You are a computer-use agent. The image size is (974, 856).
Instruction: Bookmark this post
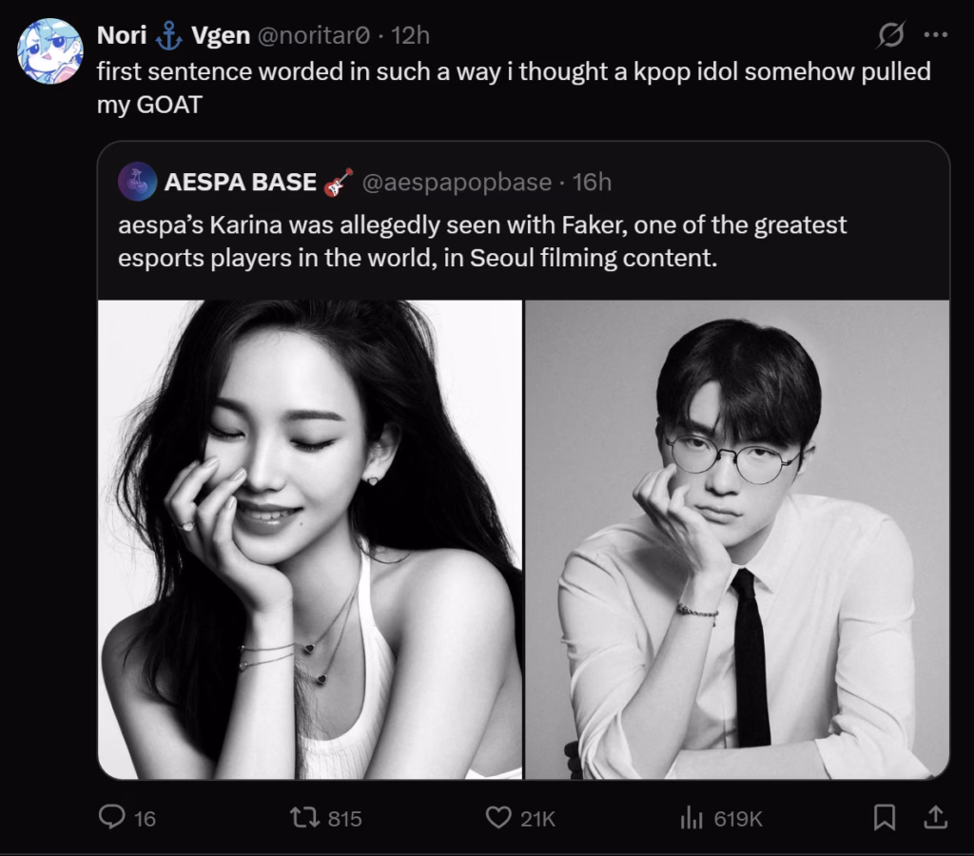885,817
